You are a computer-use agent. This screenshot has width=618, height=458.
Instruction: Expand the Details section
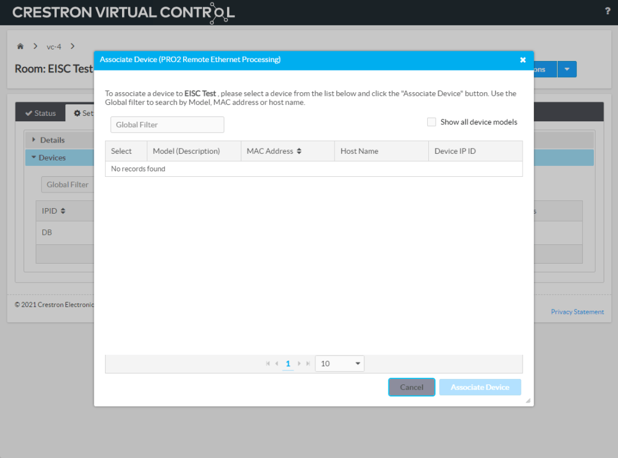pos(52,140)
